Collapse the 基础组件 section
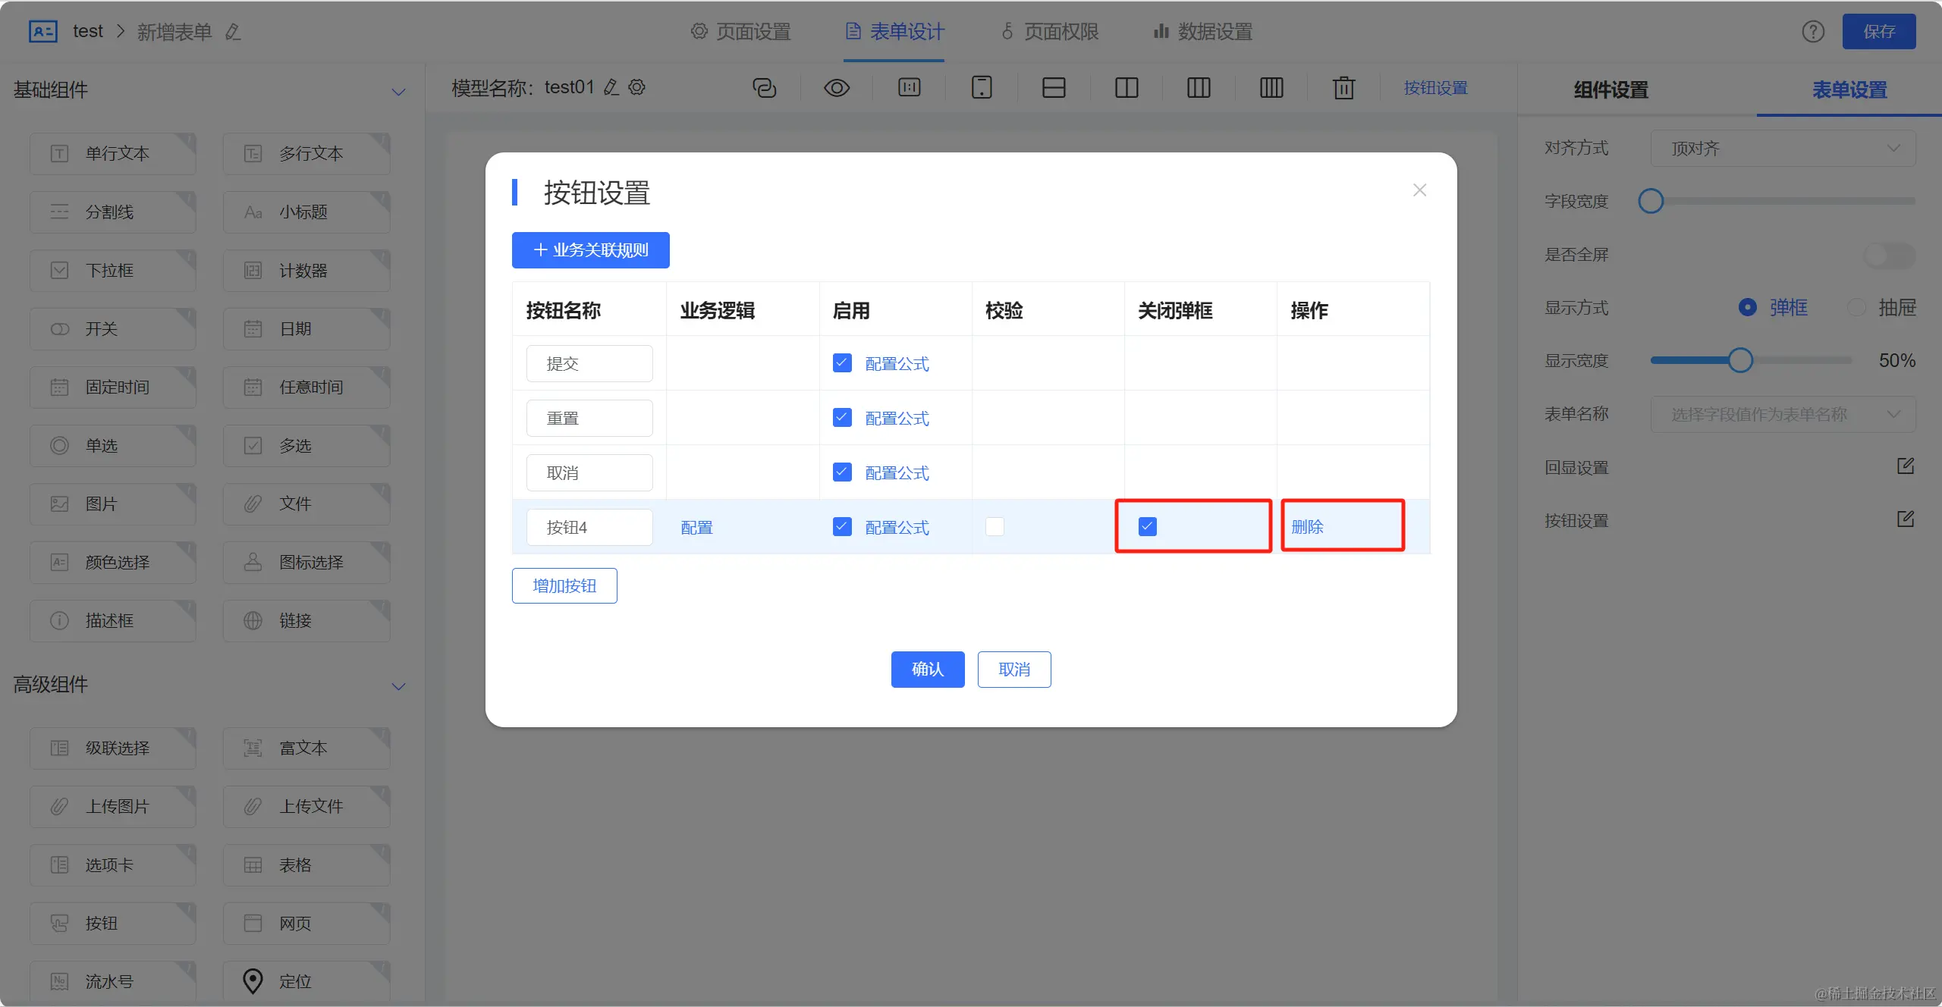This screenshot has width=1942, height=1007. 398,92
